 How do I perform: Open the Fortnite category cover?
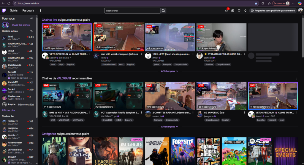pyautogui.click(x=183, y=151)
